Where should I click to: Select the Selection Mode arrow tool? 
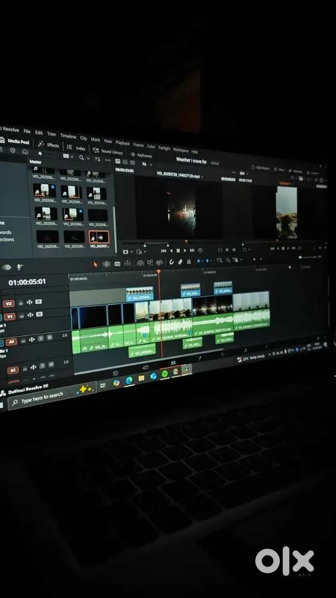(x=95, y=264)
